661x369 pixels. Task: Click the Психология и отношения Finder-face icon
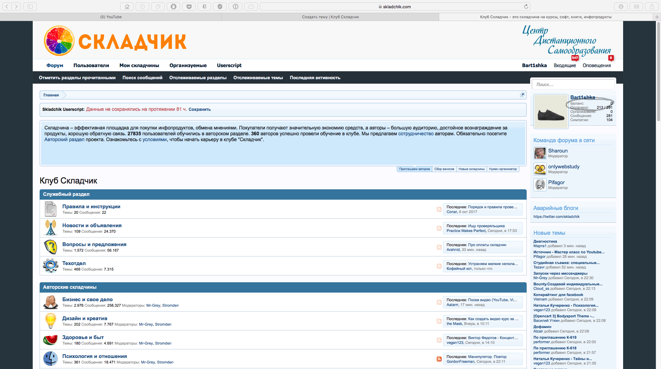point(51,359)
